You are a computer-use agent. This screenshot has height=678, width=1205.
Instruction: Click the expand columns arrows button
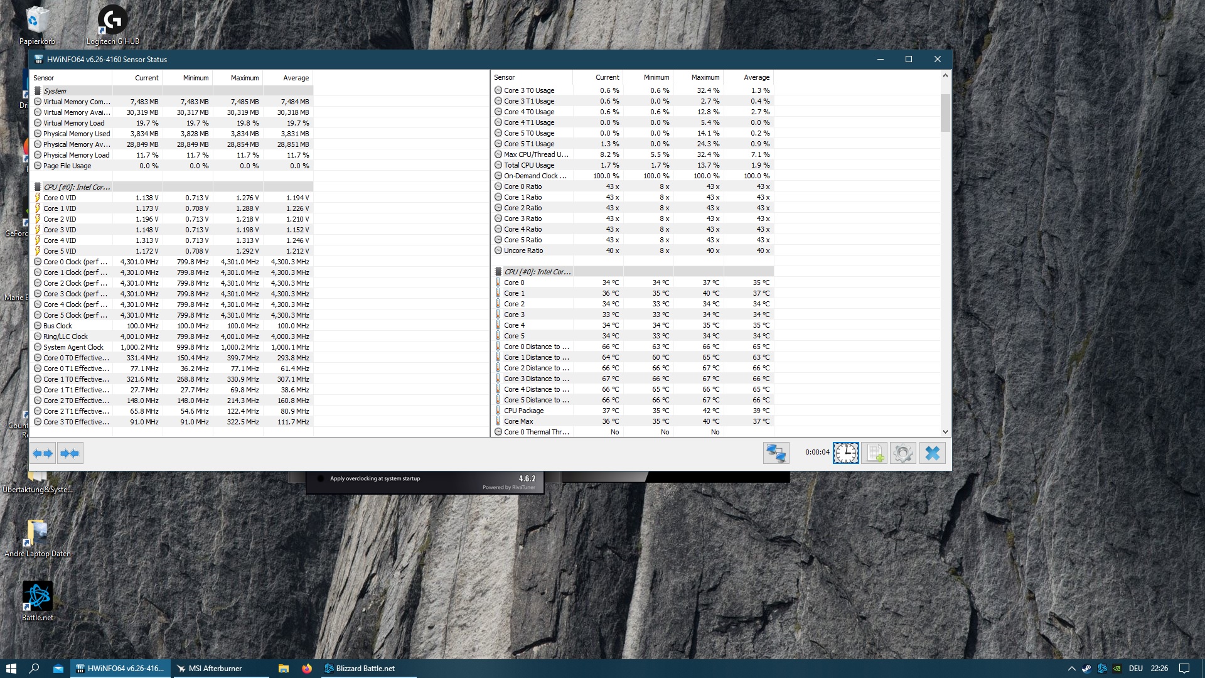point(43,453)
